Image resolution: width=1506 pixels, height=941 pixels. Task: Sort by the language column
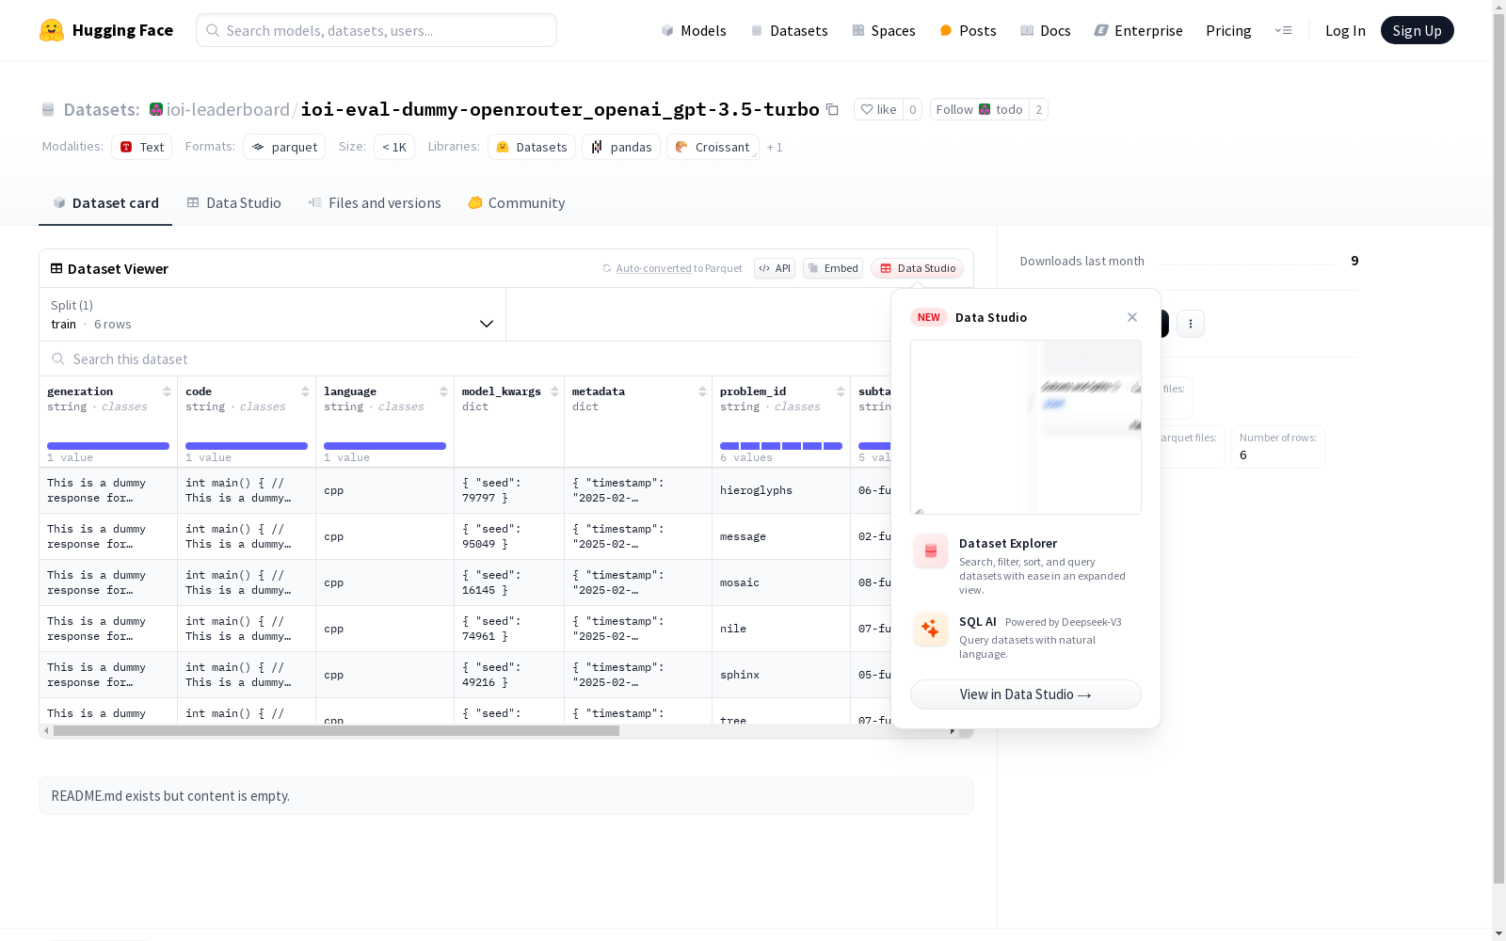pyautogui.click(x=443, y=391)
